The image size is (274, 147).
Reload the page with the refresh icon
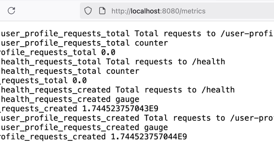tap(11, 11)
